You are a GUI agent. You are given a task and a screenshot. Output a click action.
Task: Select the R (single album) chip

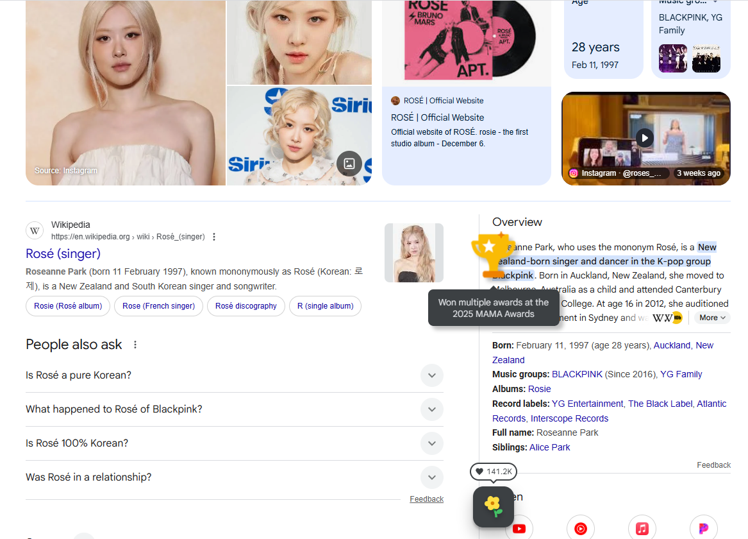pos(326,306)
